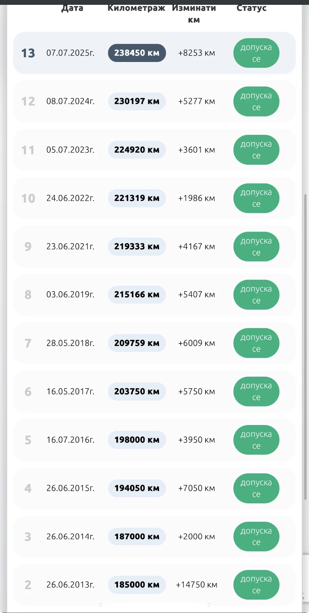Screen dimensions: 309x613
Task: Click the status badge for 03.06.2019
Action: click(256, 295)
